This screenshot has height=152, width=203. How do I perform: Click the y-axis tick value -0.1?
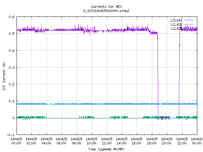point(10,135)
